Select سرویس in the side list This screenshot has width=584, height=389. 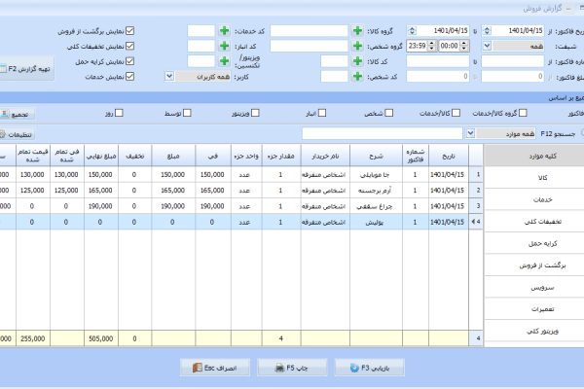click(534, 288)
